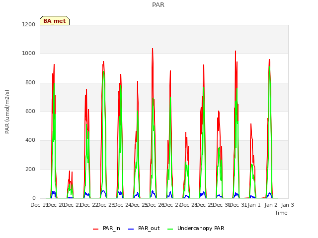Click the Dec 31 x-axis tick label
Image resolution: width=318 pixels, height=238 pixels.
pos(238,205)
